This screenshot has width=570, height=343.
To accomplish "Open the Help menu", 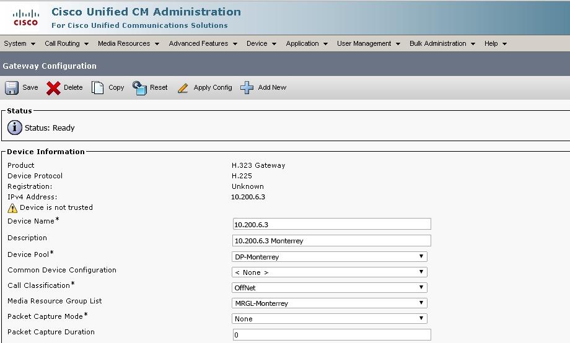I will tap(496, 43).
